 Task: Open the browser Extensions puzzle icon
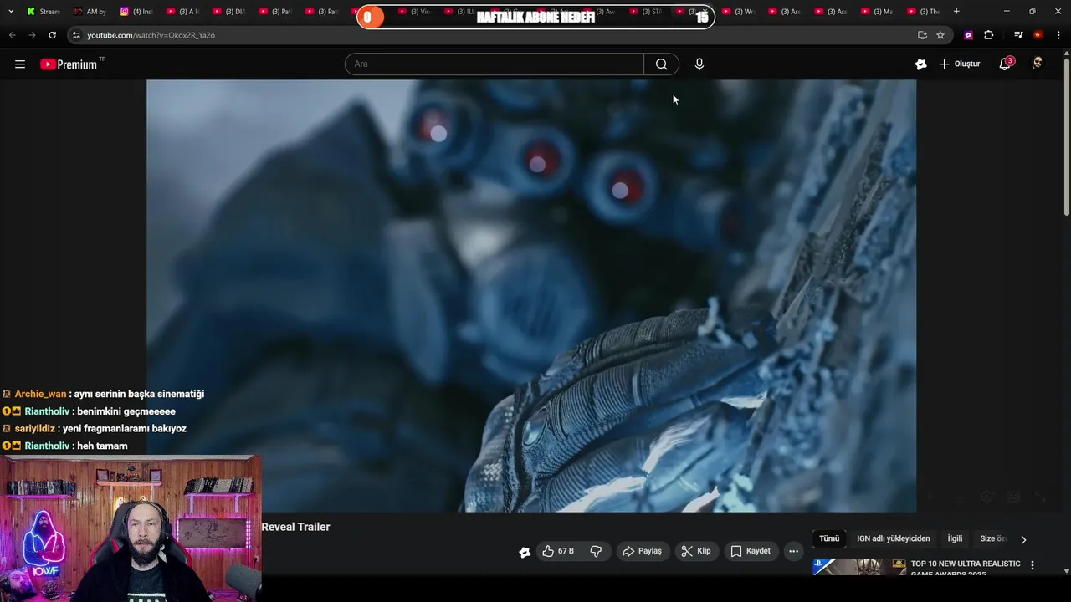click(x=988, y=35)
